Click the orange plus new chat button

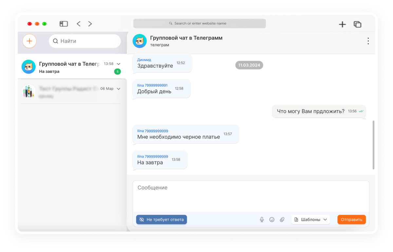29,41
